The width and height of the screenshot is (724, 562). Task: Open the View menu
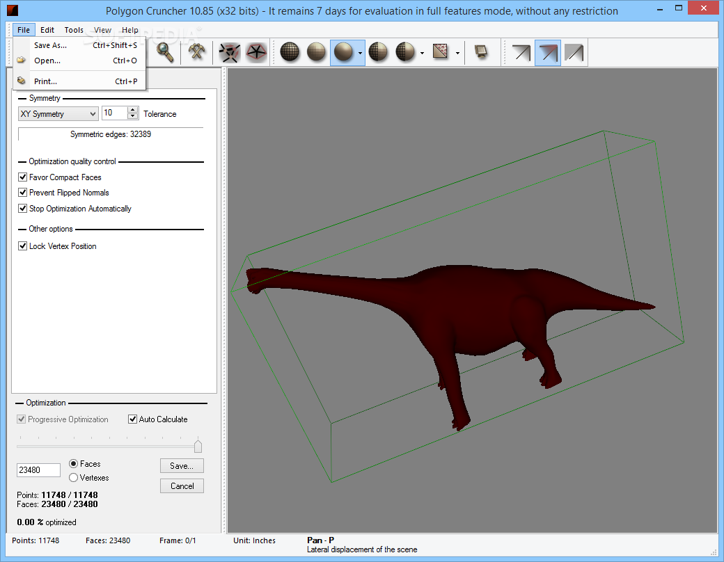pyautogui.click(x=102, y=30)
